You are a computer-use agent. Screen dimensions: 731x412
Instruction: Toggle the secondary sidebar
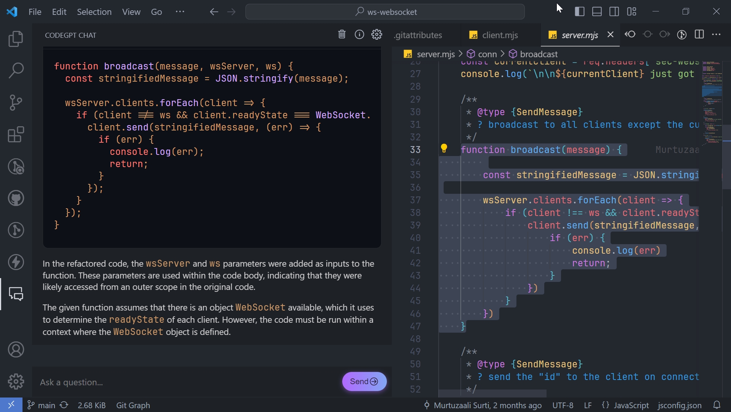614,11
